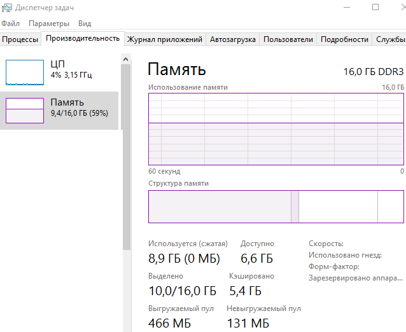
Task: Click the Скорость: label
Action: tap(326, 244)
